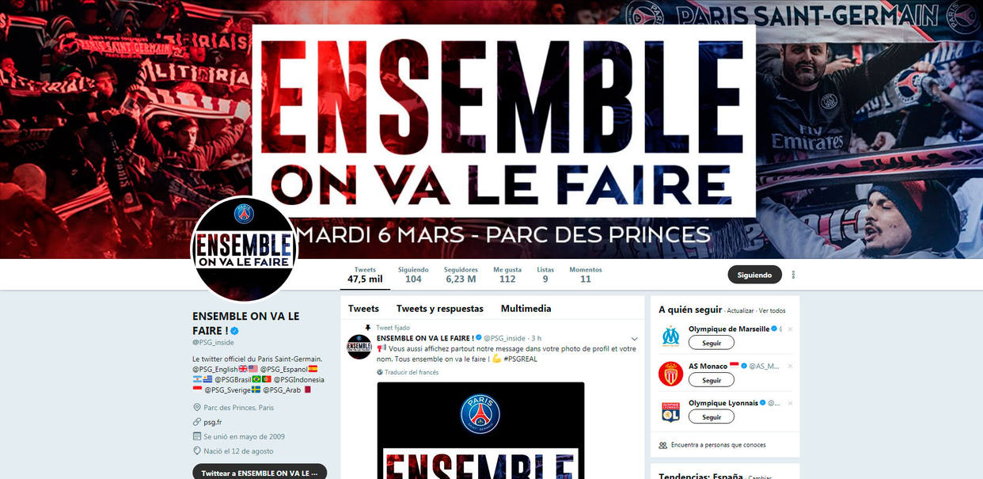Click the PSG avatar in pinned tweet
Image resolution: width=983 pixels, height=479 pixels.
(359, 346)
